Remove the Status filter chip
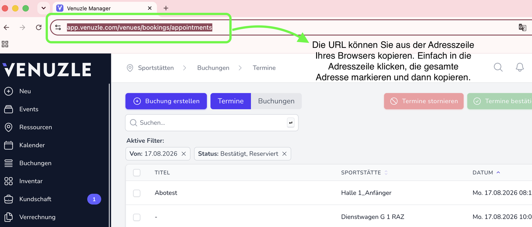This screenshot has height=227, width=532. pos(284,154)
